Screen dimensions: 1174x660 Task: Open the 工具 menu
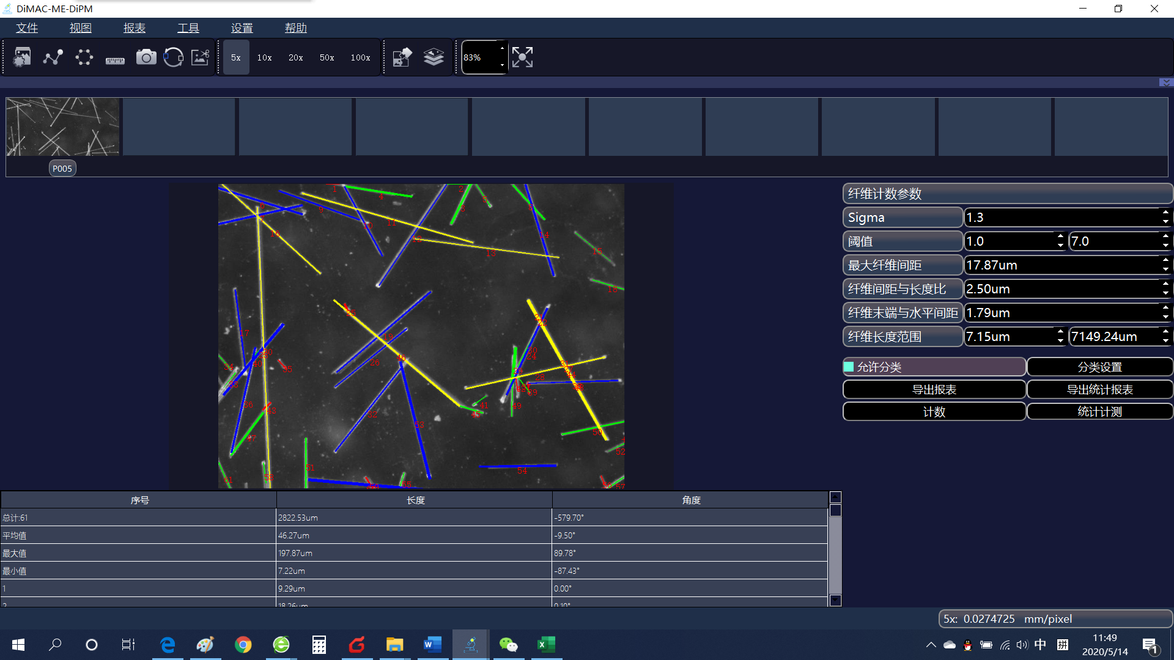[188, 28]
